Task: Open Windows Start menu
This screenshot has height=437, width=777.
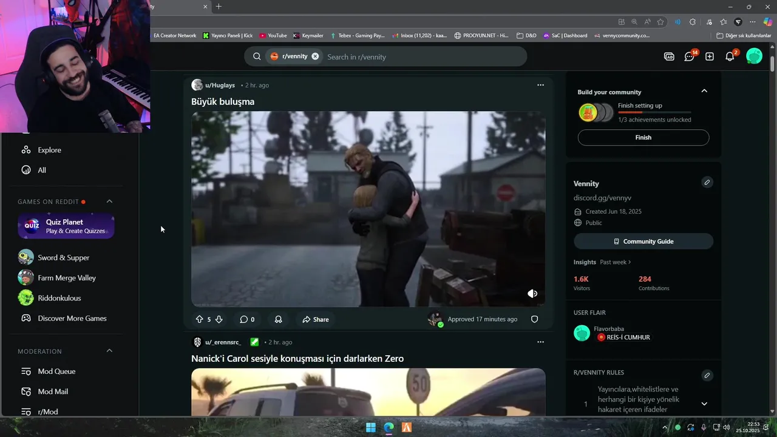Action: pos(371,427)
